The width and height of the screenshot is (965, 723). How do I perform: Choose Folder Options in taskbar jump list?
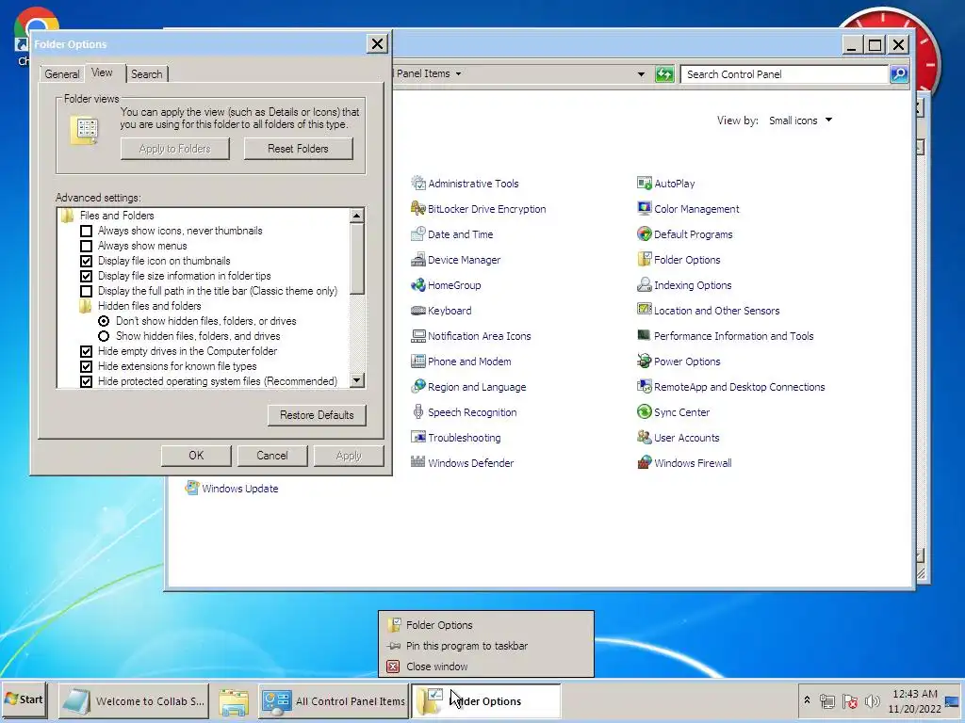click(486, 625)
